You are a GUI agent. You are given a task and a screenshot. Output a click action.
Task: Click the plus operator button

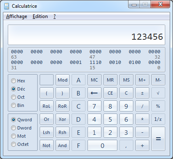click(x=142, y=145)
